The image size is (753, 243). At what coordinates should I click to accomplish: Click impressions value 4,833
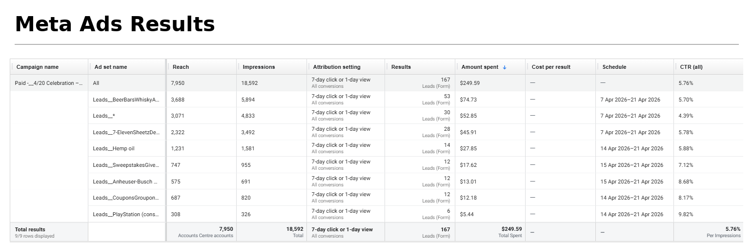click(248, 116)
